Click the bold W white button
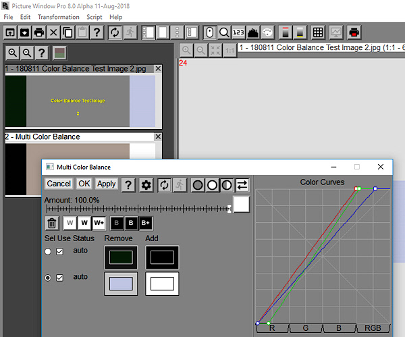The image size is (405, 337). coord(84,223)
